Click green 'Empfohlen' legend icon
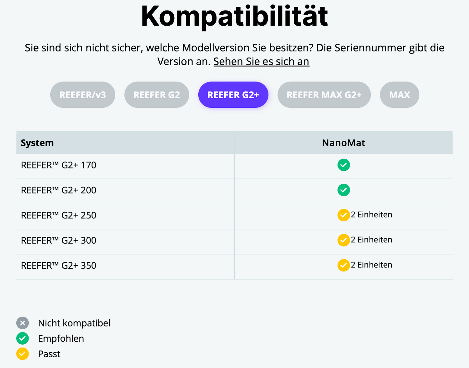This screenshot has width=469, height=368. [22, 338]
